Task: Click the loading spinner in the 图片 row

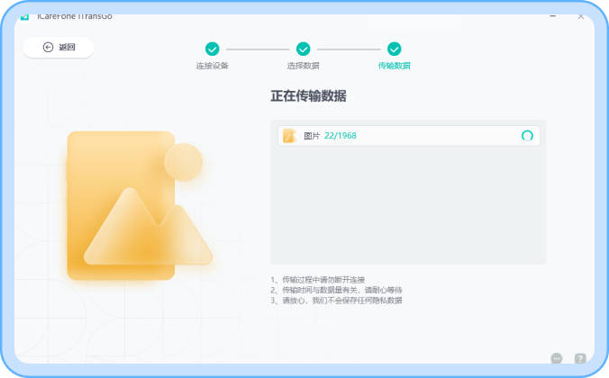Action: tap(527, 135)
